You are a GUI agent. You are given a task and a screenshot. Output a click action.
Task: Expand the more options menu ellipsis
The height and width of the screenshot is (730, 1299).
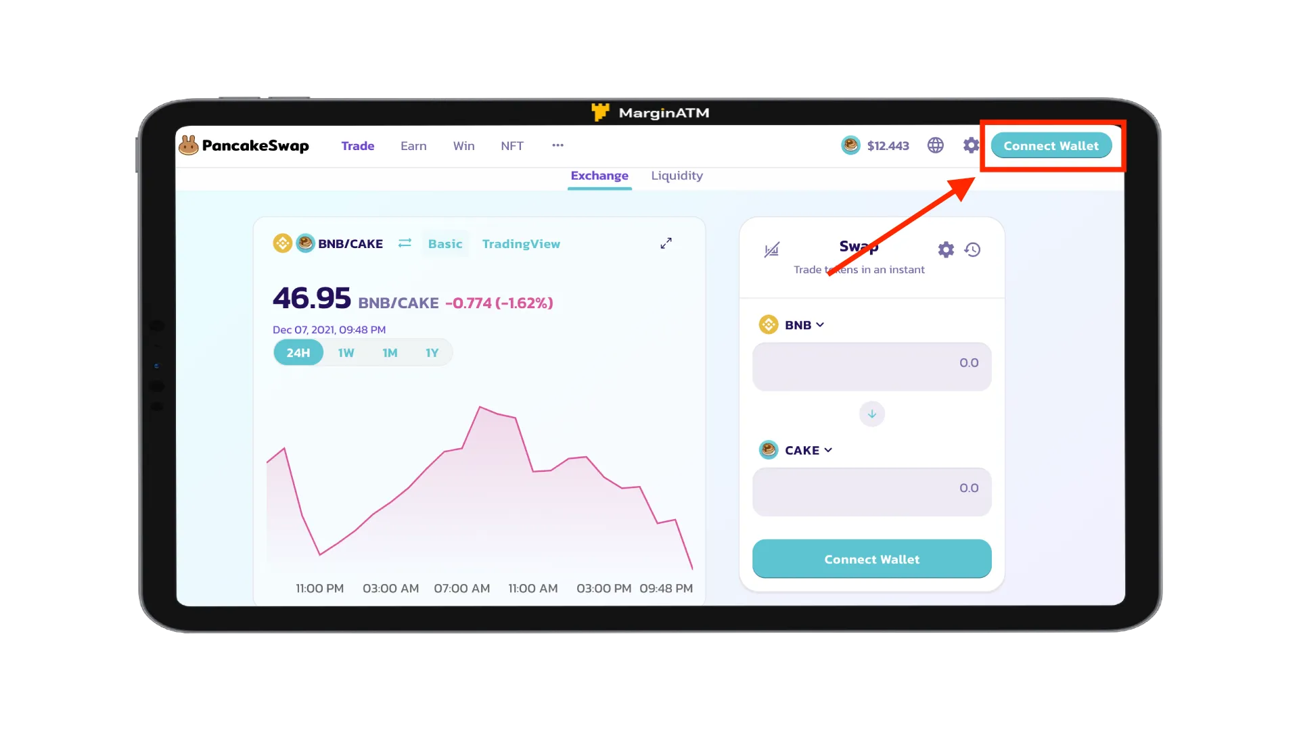pos(557,145)
